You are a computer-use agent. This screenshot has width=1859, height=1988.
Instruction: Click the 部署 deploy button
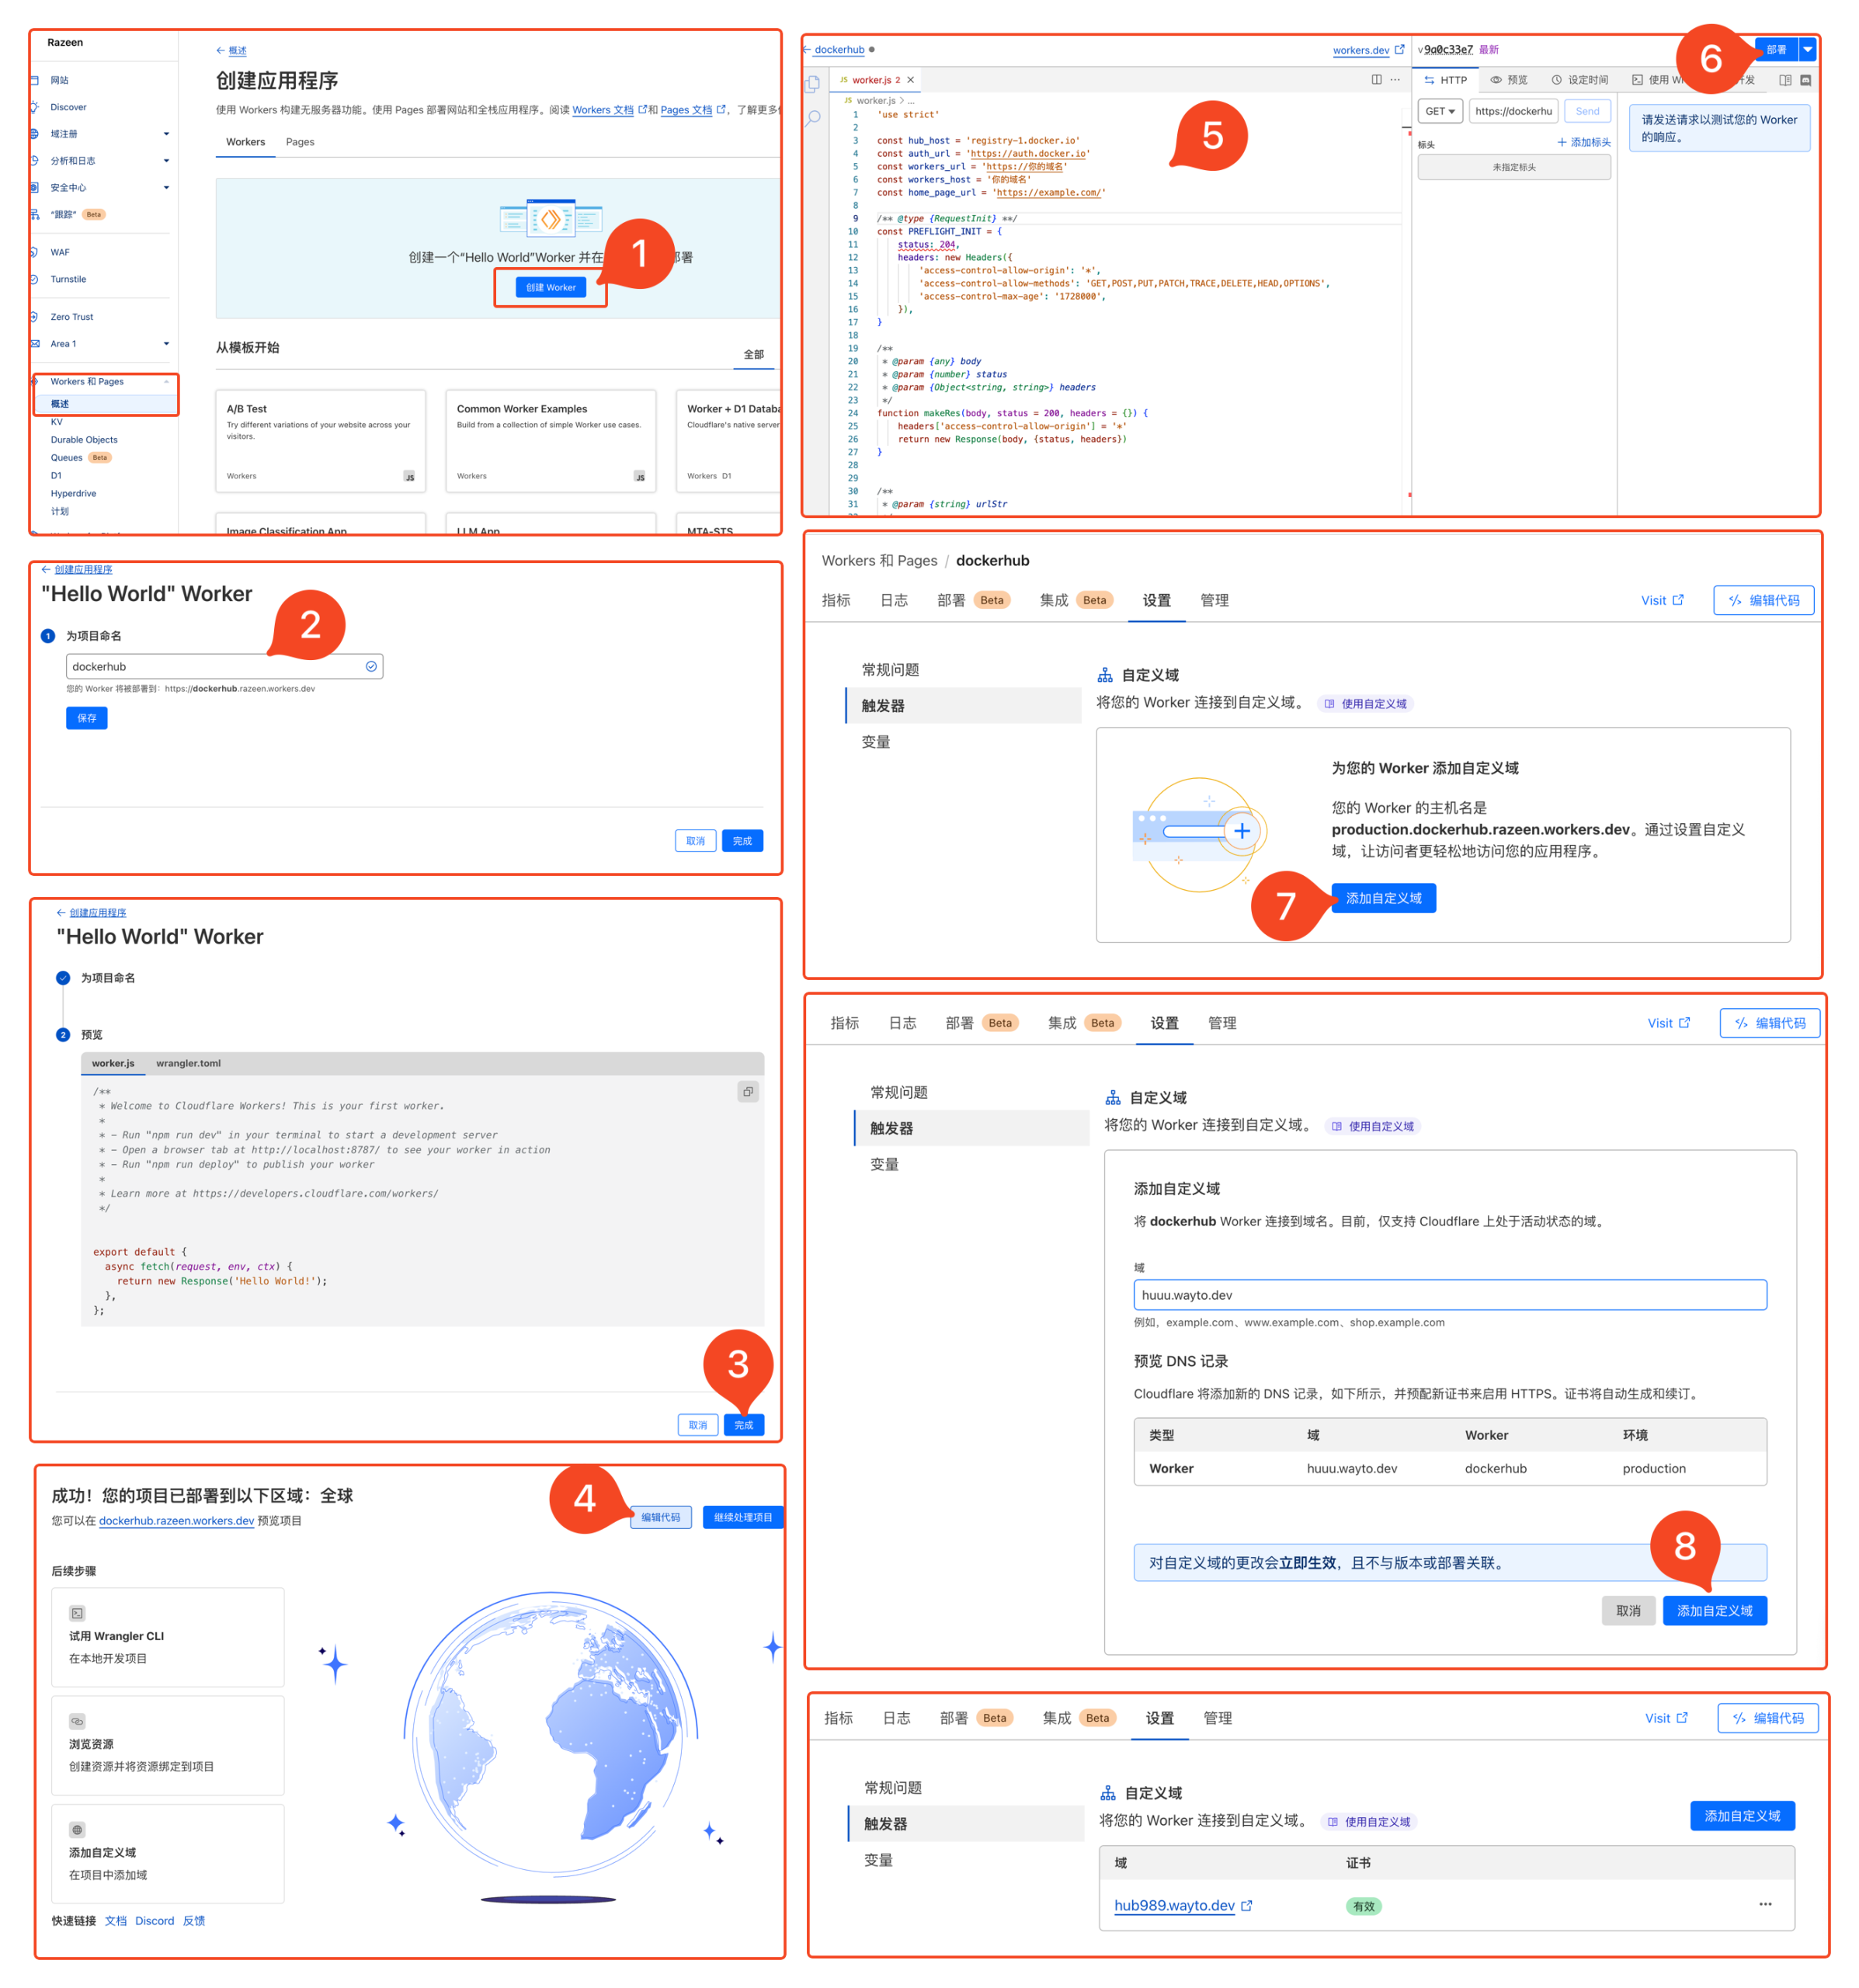[x=1777, y=49]
